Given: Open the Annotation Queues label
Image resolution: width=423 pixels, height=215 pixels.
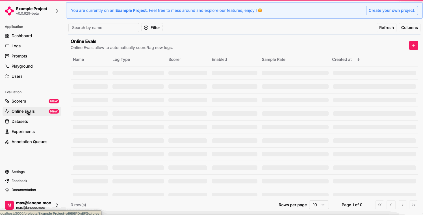Looking at the screenshot, I should coord(29,142).
